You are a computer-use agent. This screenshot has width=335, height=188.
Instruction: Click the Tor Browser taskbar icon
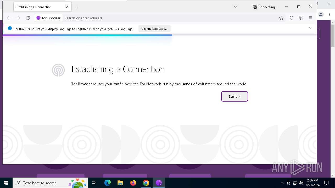point(159,183)
